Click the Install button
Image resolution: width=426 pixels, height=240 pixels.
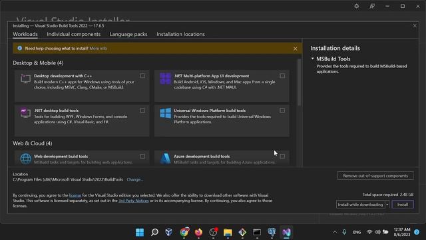tap(403, 205)
